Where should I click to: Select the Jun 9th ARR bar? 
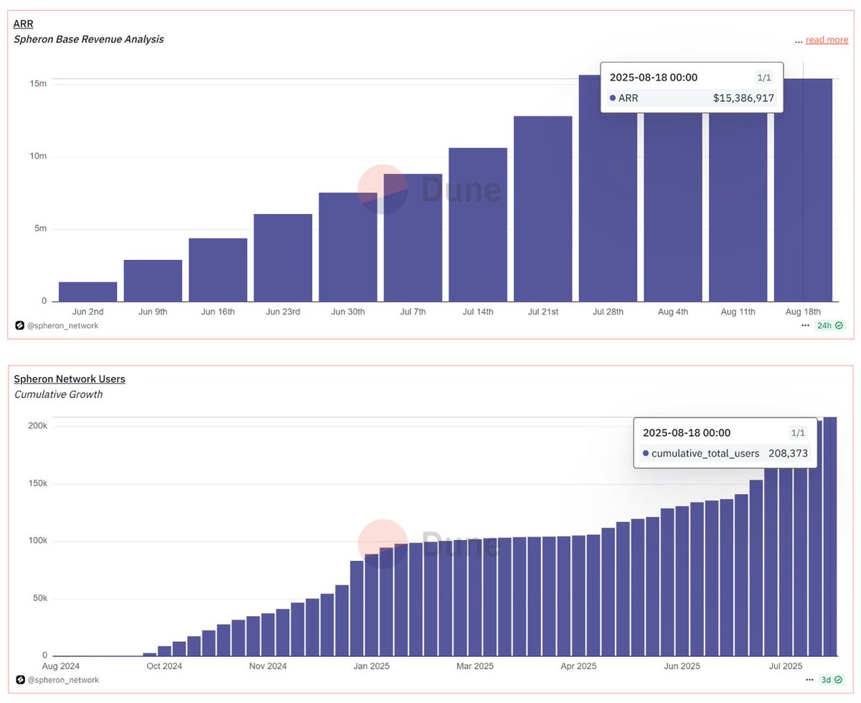coord(153,281)
